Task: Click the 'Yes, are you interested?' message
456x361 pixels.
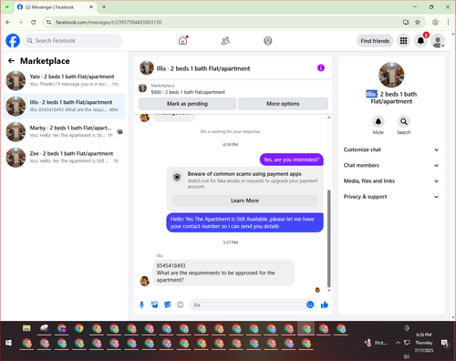Action: pyautogui.click(x=292, y=160)
